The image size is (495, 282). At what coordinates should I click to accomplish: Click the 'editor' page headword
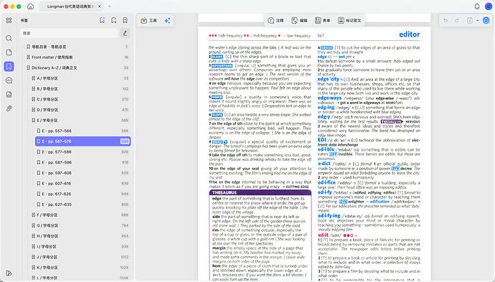[x=410, y=34]
